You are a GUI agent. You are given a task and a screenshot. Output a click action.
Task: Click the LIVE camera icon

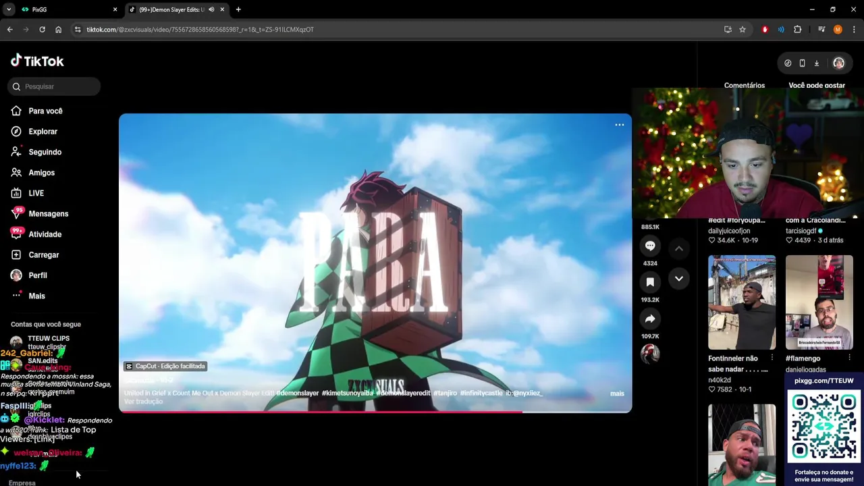click(x=16, y=193)
